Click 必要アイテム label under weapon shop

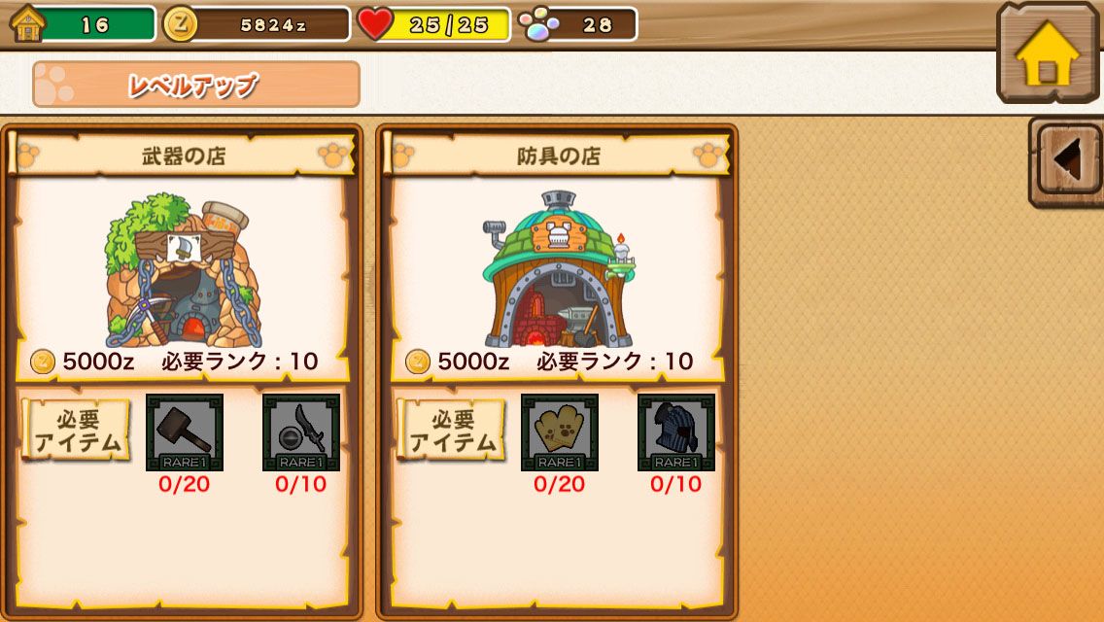77,431
